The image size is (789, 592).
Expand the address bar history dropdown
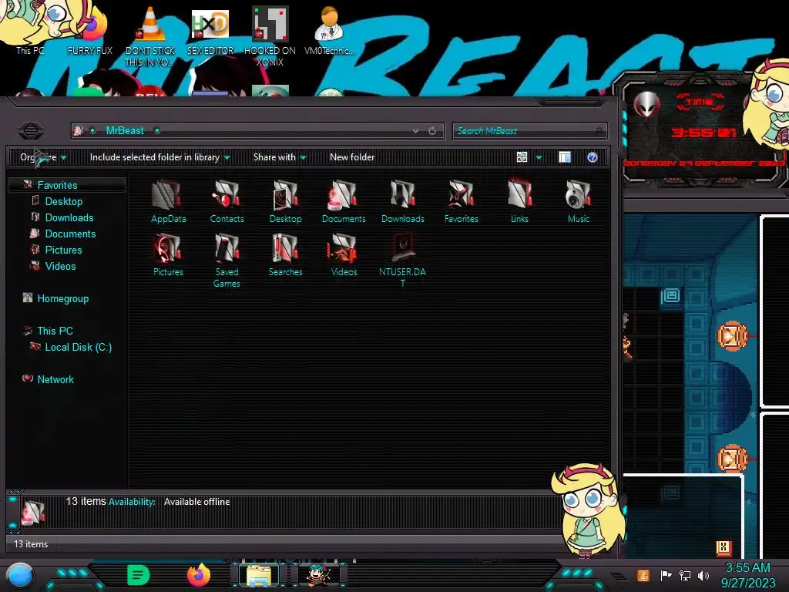[x=415, y=131]
